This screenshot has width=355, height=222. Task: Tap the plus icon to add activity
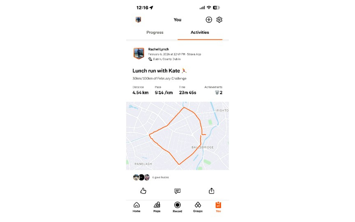pos(209,20)
